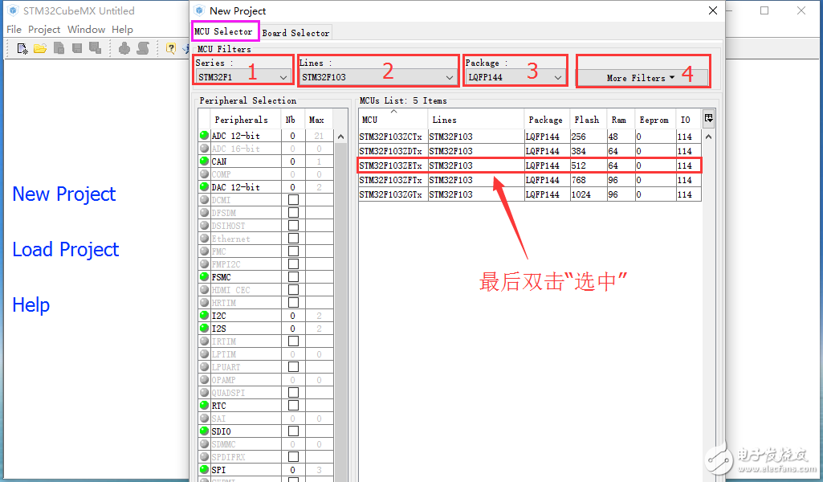Click the MCU list scroll-up arrow
Image resolution: width=823 pixels, height=482 pixels.
[x=708, y=137]
